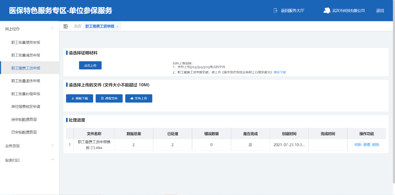Click the company user avatar icon
This screenshot has width=395, height=195.
tap(327, 11)
